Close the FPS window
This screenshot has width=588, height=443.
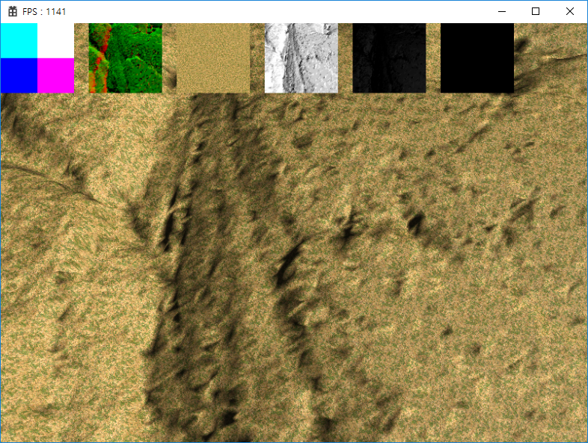pos(569,12)
